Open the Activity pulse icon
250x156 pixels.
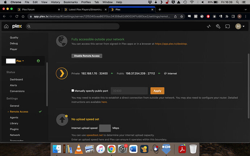coord(209,26)
